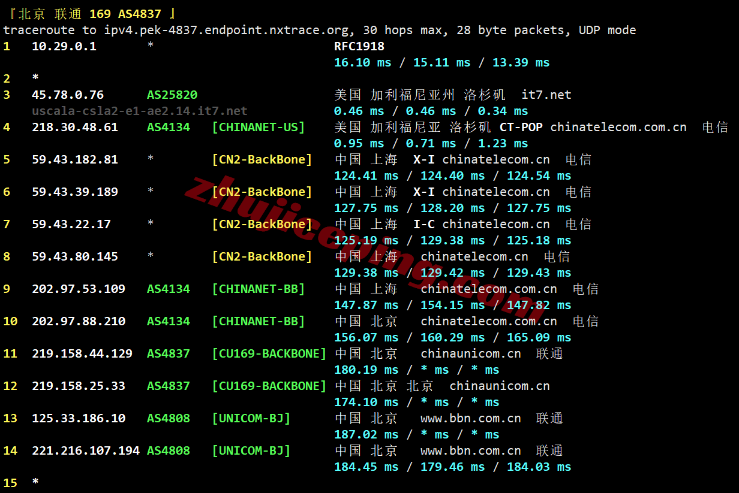The height and width of the screenshot is (493, 739).
Task: Select hostname uscala-csla2-e1-ae2.14.it7.net
Action: (x=140, y=111)
